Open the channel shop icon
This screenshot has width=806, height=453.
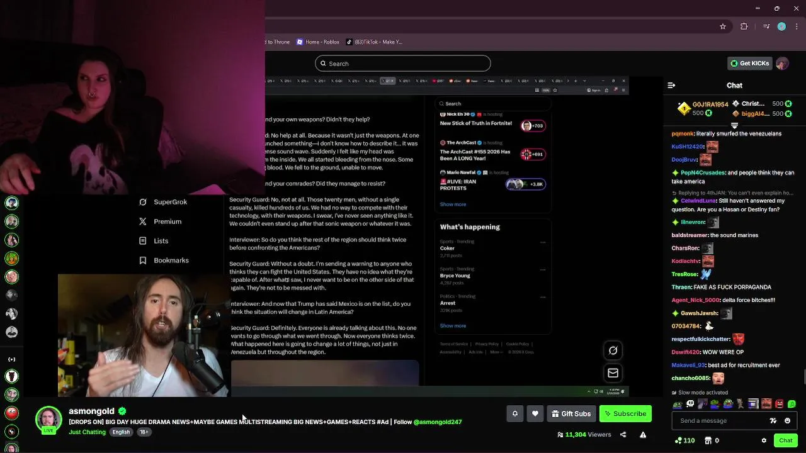click(x=708, y=440)
